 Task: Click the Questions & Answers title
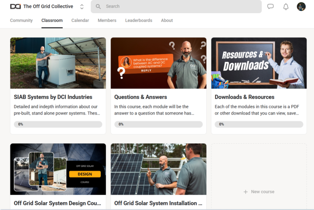[140, 97]
